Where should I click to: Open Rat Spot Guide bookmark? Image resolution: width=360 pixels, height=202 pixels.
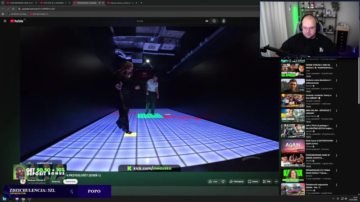(x=39, y=14)
